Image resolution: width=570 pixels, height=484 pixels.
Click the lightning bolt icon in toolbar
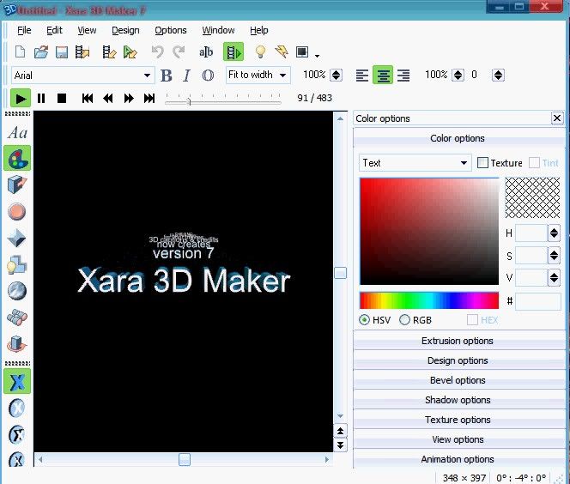(282, 52)
